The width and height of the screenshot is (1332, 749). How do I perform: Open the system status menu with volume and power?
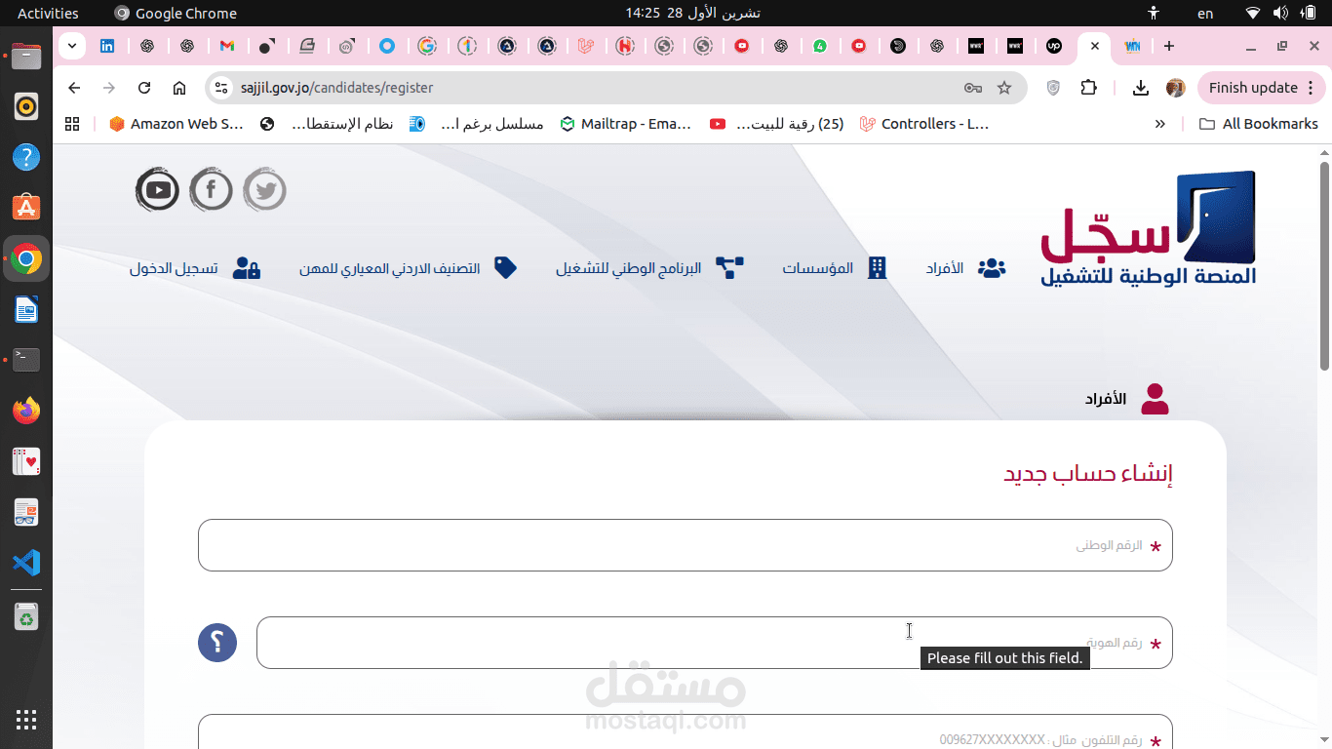pyautogui.click(x=1281, y=13)
